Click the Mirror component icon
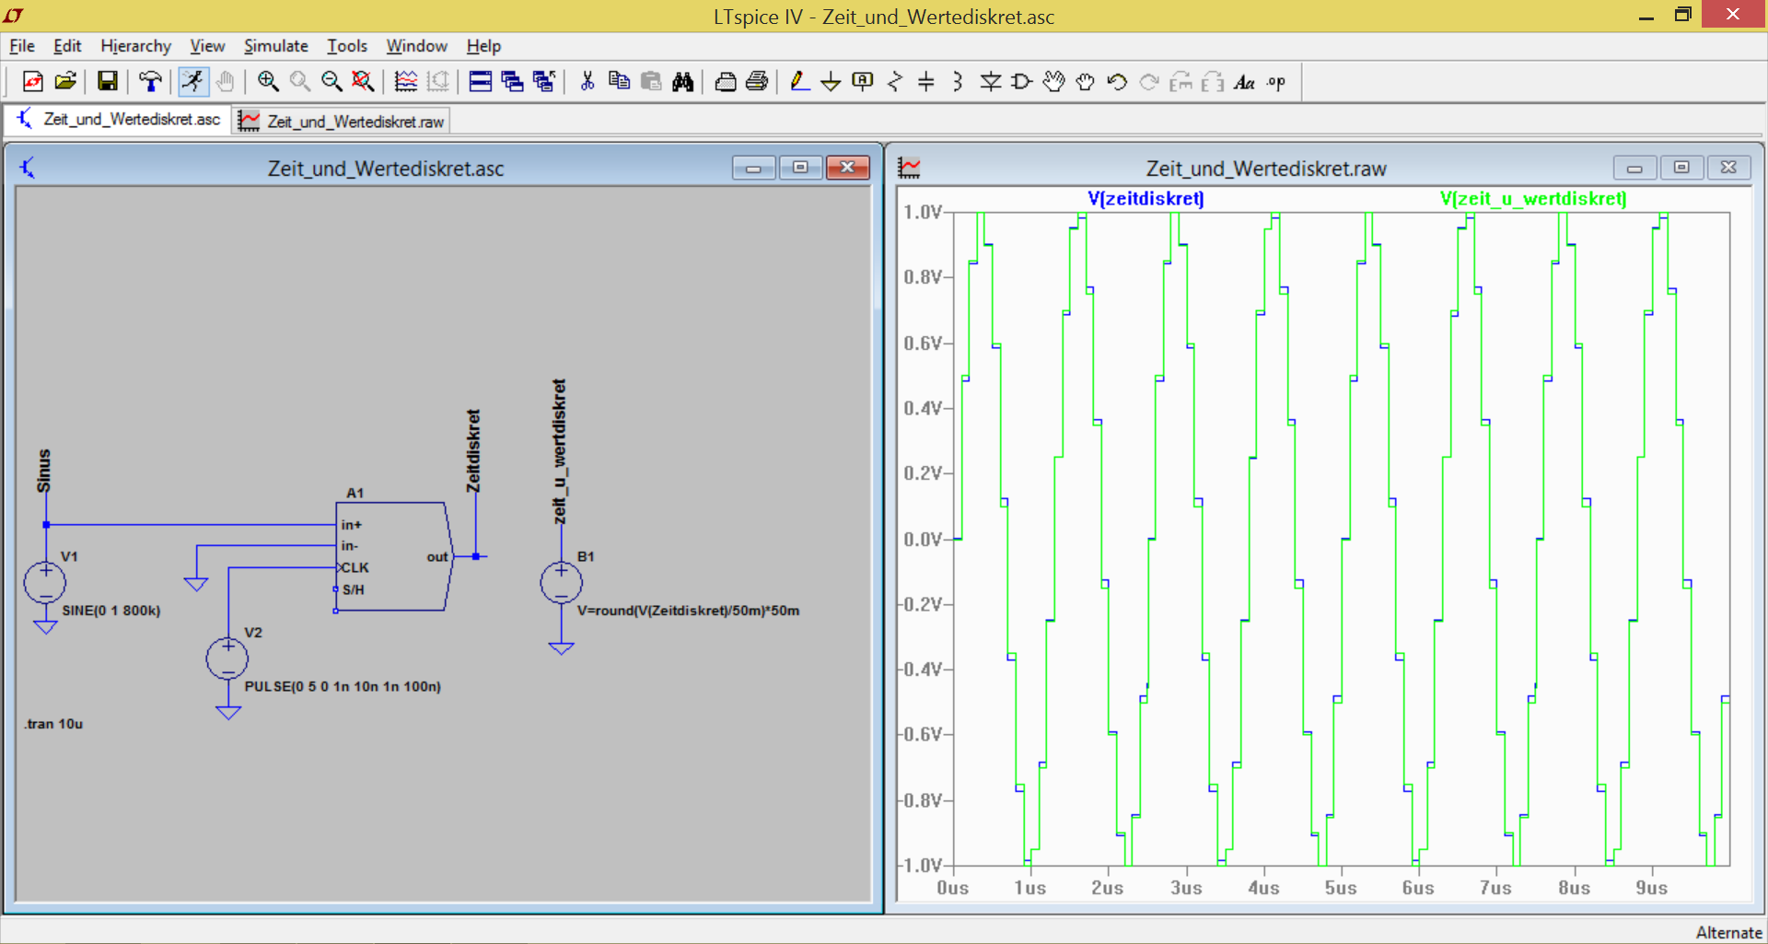Viewport: 1768px width, 944px height. pos(1214,82)
